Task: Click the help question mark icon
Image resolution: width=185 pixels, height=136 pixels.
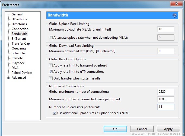Action: (x=175, y=15)
